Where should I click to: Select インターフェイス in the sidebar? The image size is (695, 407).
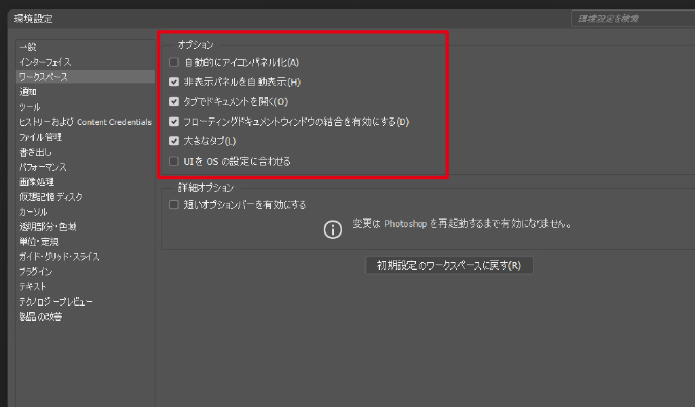(45, 62)
